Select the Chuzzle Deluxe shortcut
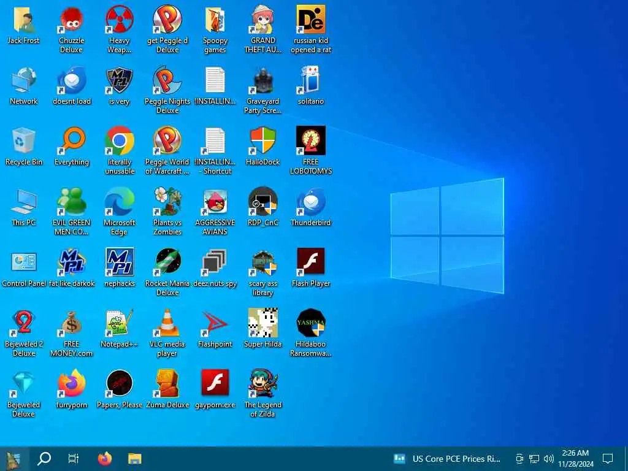 click(x=71, y=19)
